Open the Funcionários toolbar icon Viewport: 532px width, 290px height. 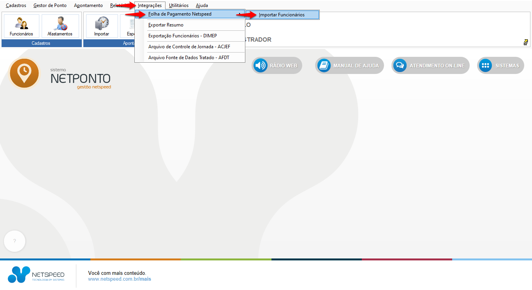tap(21, 26)
